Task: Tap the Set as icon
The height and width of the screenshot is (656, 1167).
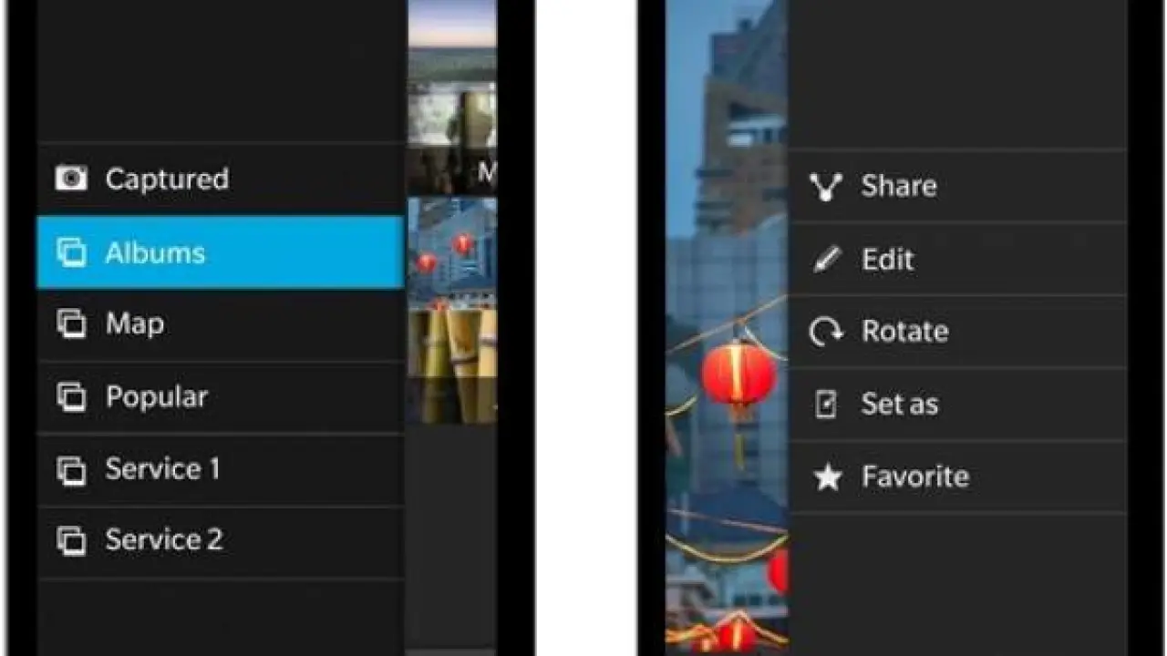Action: tap(826, 405)
